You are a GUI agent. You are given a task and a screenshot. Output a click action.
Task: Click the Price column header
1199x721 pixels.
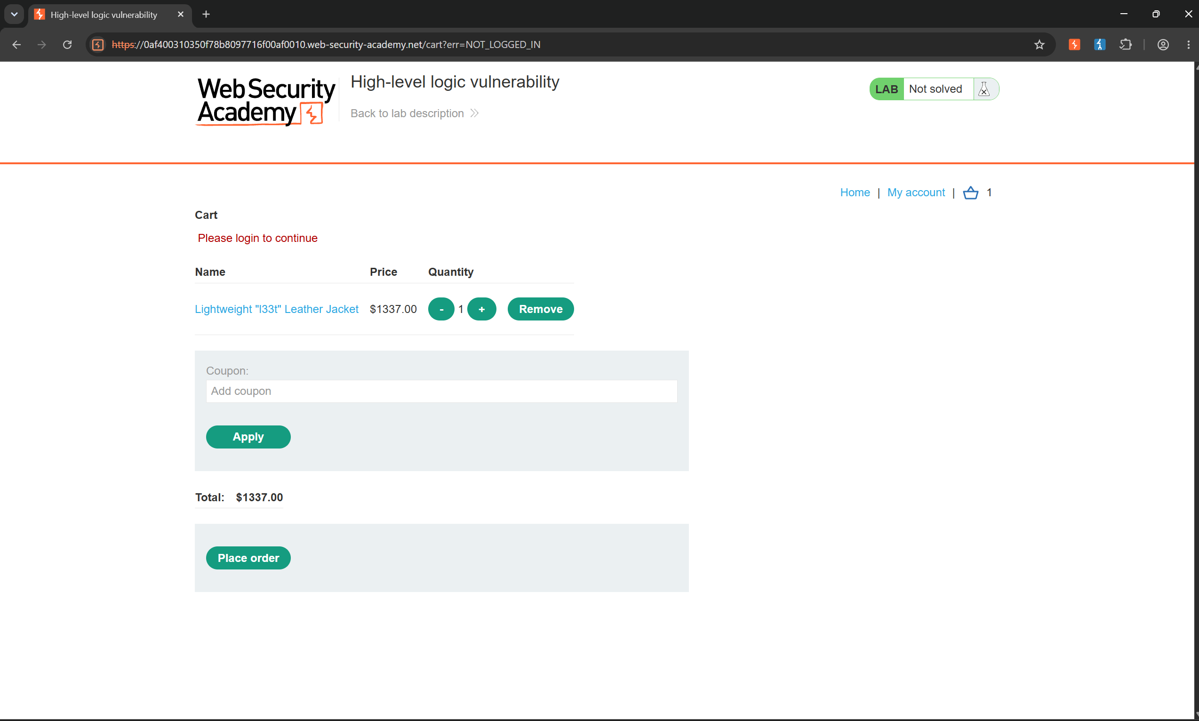384,272
